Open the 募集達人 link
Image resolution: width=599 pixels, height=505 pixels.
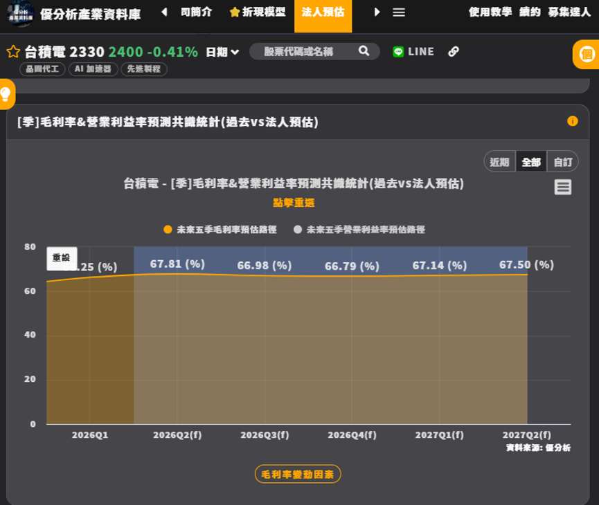569,12
